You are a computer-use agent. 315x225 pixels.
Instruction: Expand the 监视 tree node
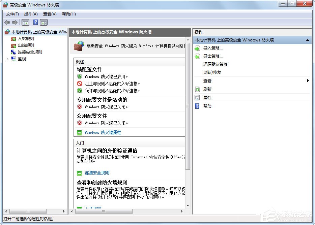7,59
